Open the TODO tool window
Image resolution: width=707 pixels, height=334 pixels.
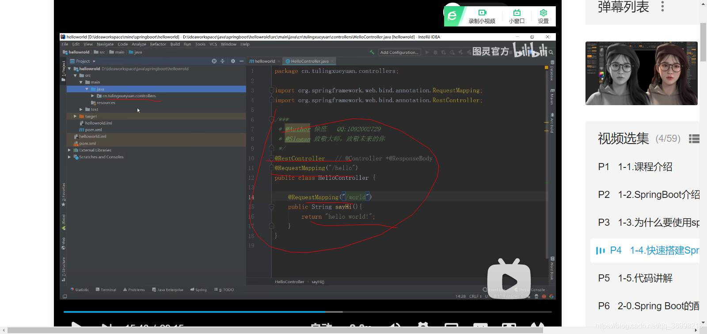pyautogui.click(x=224, y=290)
